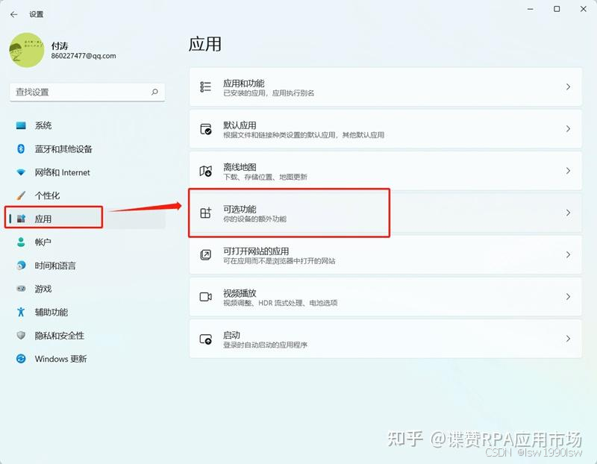Click the 可打开网站的应用 icon
597x464 pixels.
pyautogui.click(x=206, y=254)
